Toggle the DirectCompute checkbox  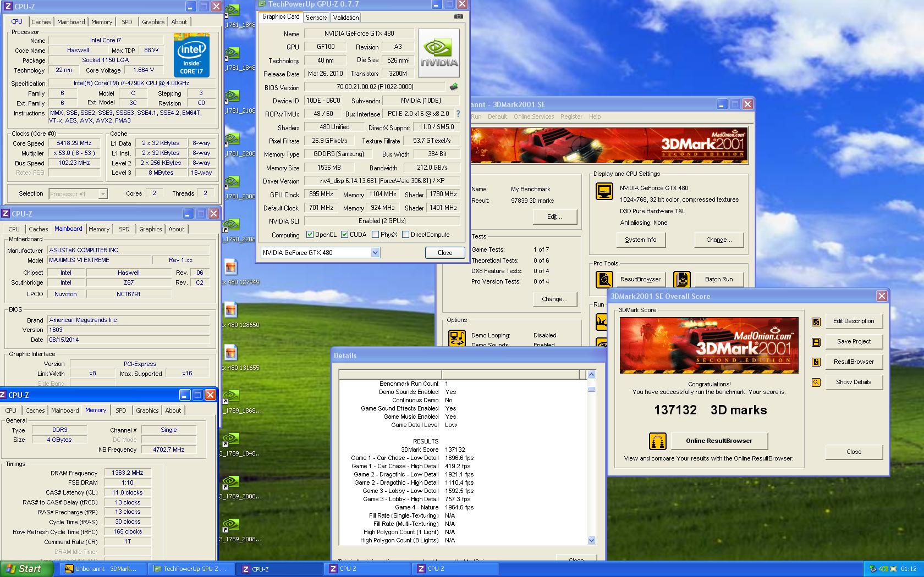(x=405, y=235)
